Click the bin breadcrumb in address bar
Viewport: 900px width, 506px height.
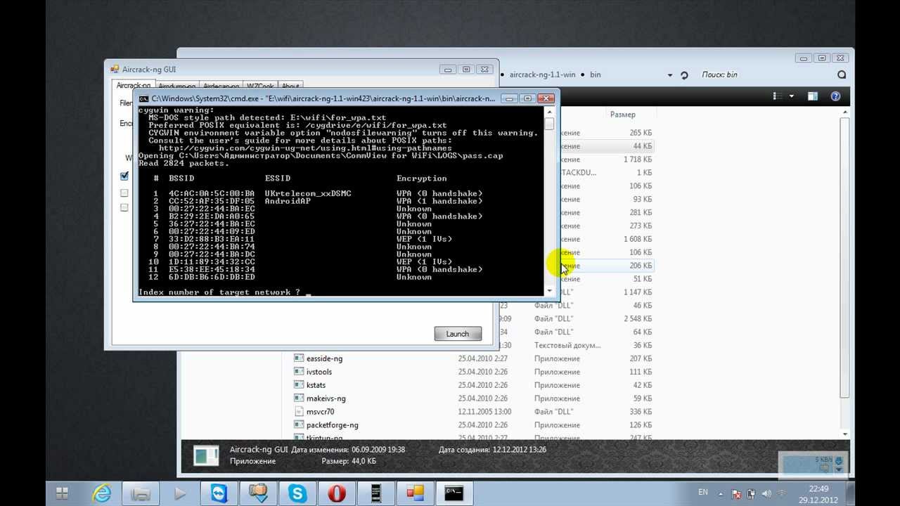596,74
